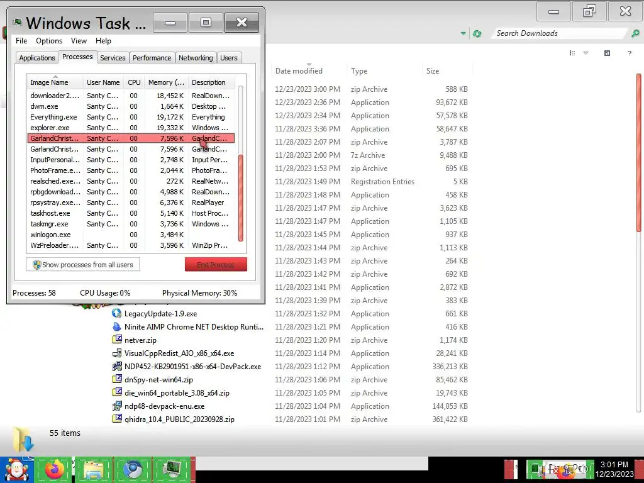Click the Downloads folder icon in details pane
Image resolution: width=644 pixels, height=483 pixels.
tap(23, 440)
